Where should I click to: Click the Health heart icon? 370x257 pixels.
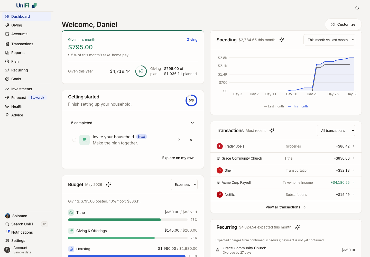[x=7, y=106]
